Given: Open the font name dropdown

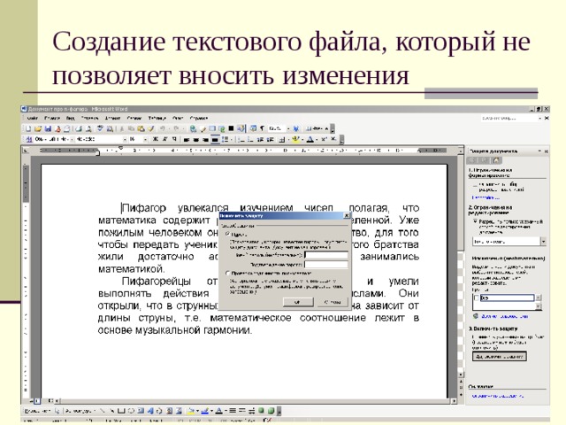Looking at the screenshot, I should [x=126, y=139].
